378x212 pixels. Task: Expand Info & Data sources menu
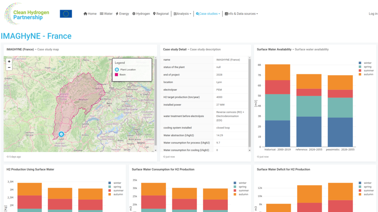(x=241, y=14)
